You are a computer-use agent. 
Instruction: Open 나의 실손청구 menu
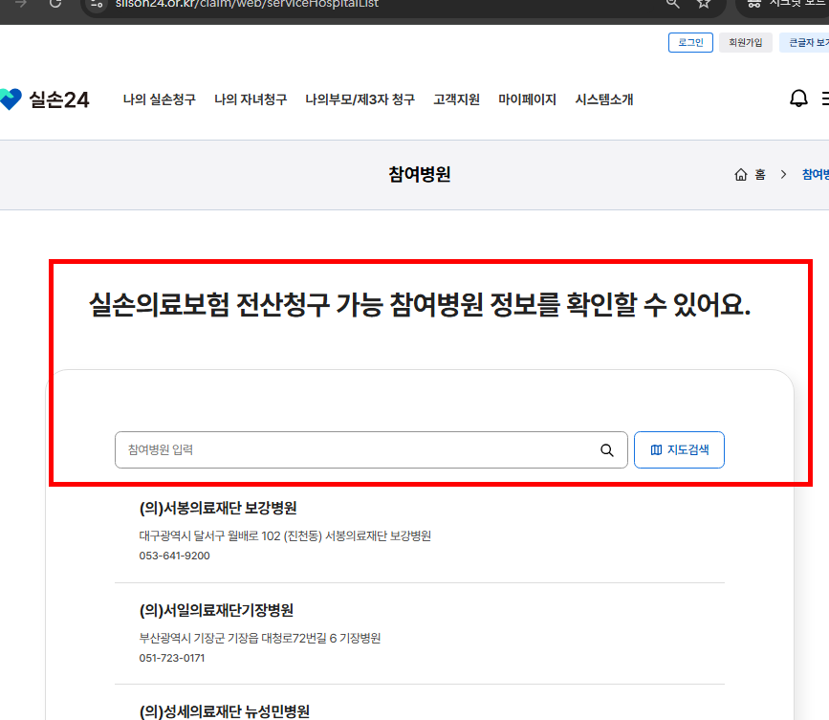tap(159, 99)
